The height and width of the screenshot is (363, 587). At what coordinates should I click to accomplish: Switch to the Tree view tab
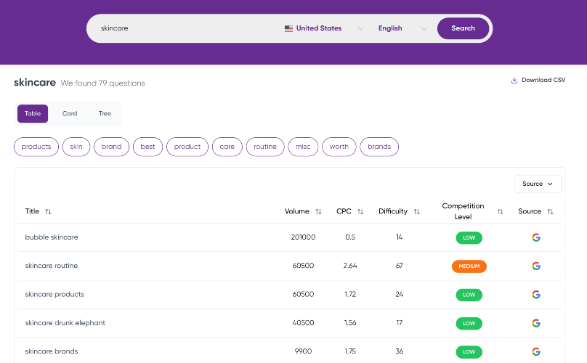[105, 113]
